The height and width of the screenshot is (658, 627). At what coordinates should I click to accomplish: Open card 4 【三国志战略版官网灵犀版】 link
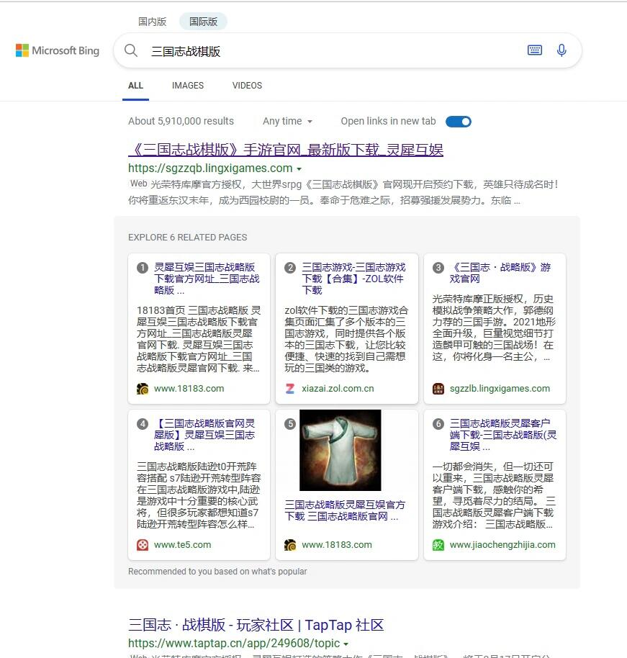click(204, 435)
